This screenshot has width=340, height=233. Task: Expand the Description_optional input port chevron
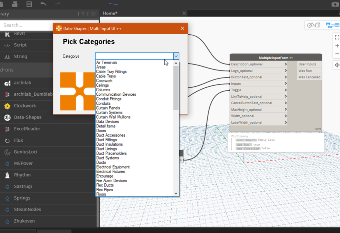286,64
